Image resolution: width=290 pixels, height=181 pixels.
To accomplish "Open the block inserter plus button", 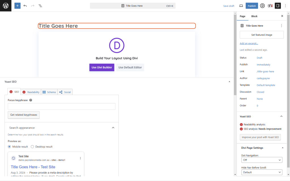I will pos(17,6).
